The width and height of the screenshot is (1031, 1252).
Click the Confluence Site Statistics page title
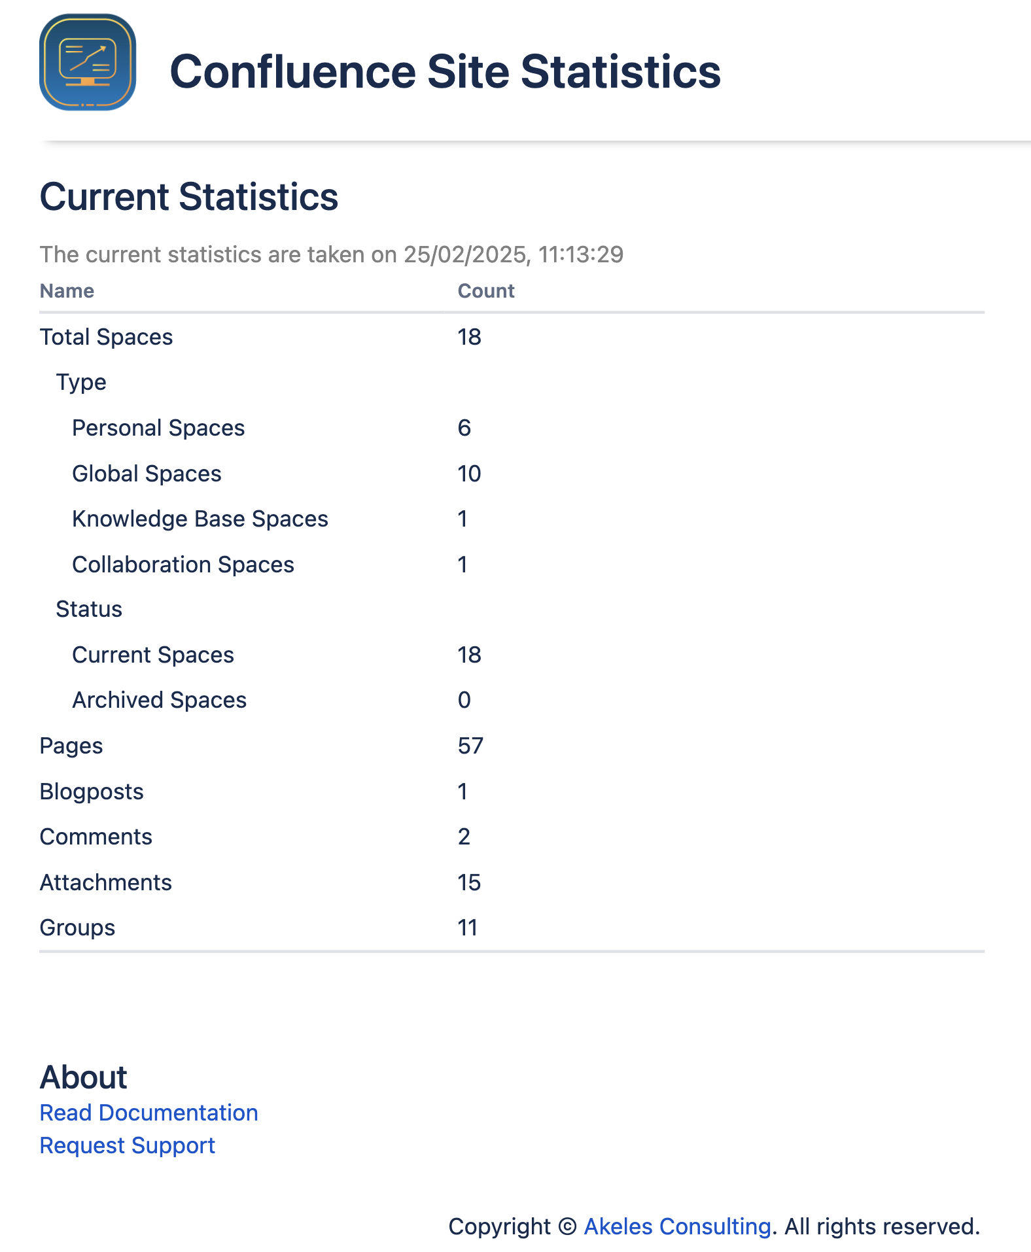pos(445,71)
